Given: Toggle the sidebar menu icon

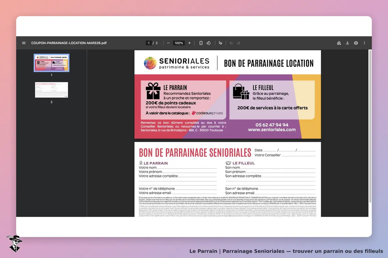Looking at the screenshot, I should (x=24, y=43).
